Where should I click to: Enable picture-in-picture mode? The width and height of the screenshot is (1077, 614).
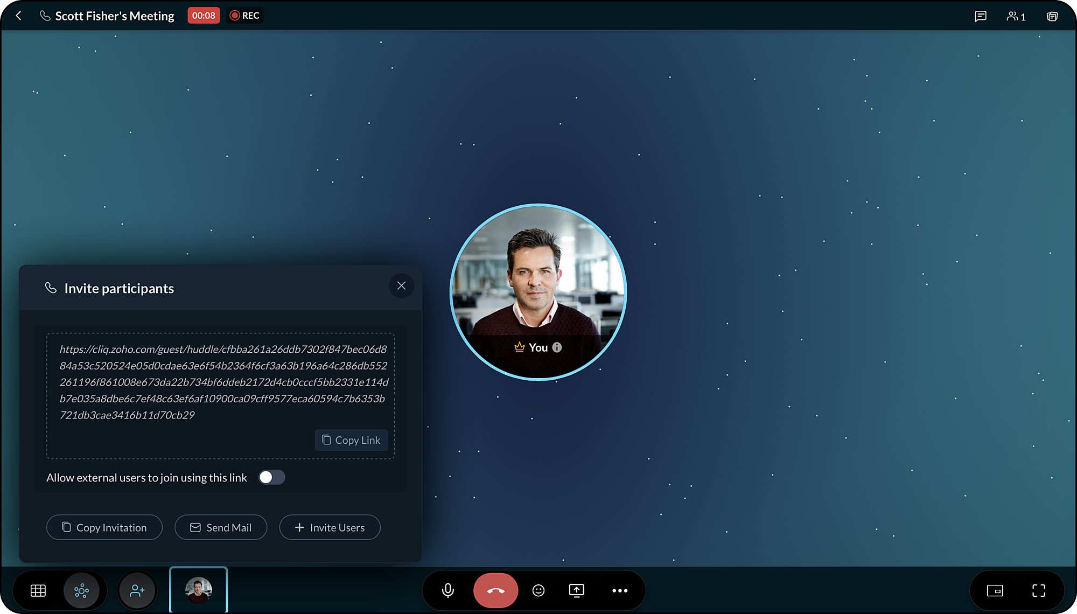pos(995,591)
